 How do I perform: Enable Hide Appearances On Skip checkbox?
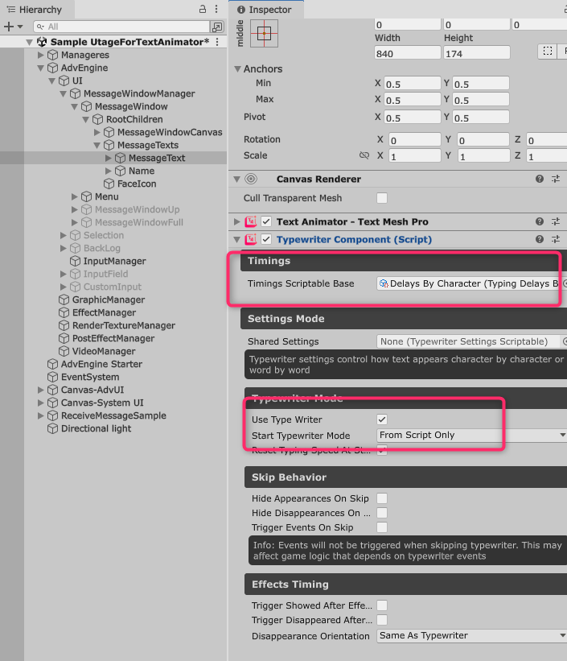(x=382, y=498)
